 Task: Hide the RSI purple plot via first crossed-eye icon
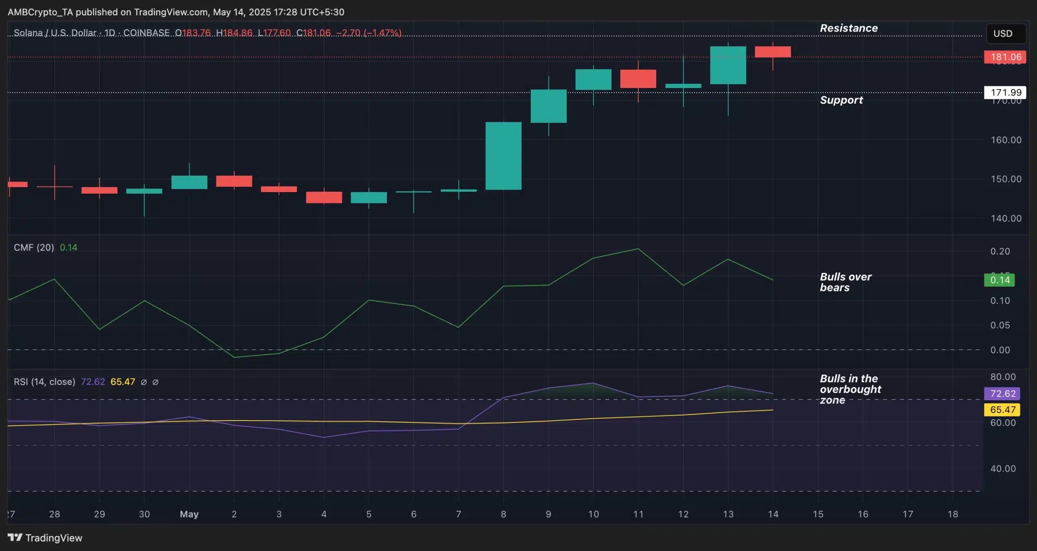[x=144, y=382]
